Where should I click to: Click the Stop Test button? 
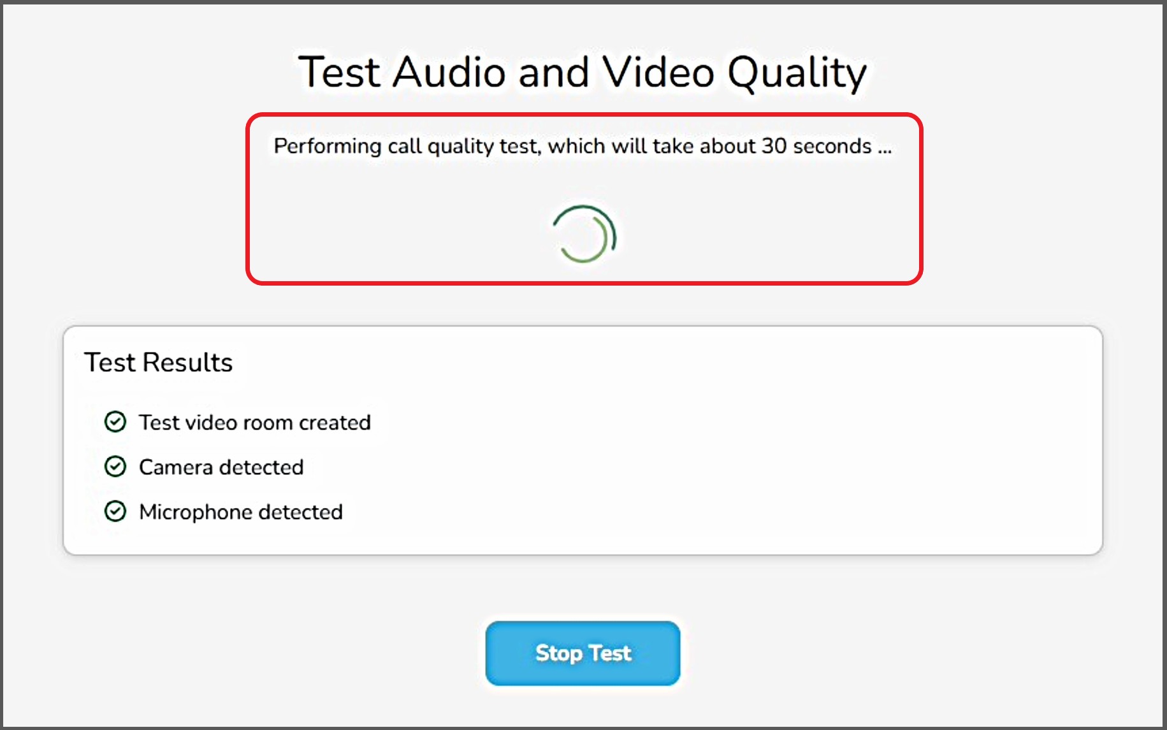tap(583, 653)
